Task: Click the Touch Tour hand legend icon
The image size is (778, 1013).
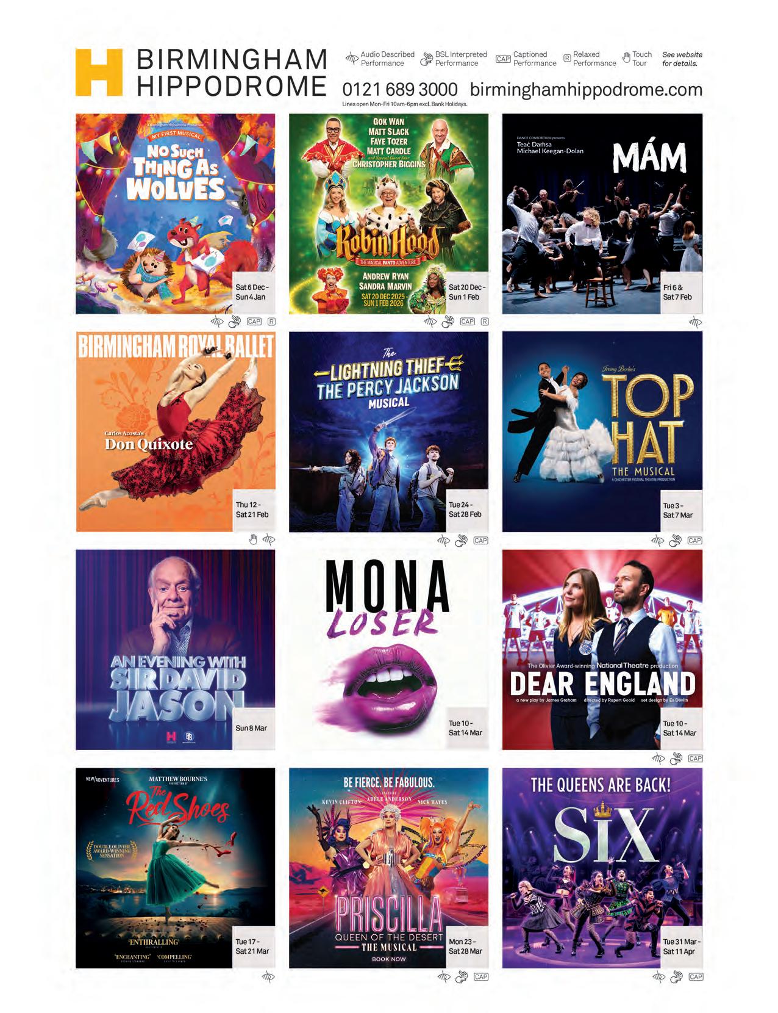Action: [x=626, y=59]
